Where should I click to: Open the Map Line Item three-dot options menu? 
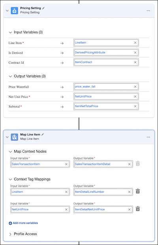coord(148,137)
